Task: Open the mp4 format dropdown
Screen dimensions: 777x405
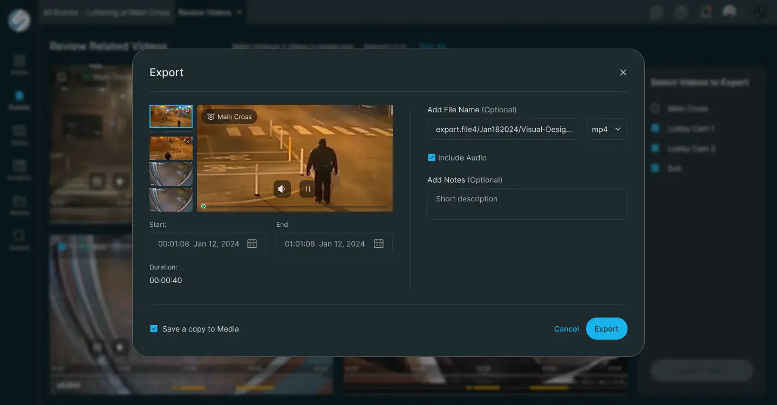Action: click(x=607, y=129)
